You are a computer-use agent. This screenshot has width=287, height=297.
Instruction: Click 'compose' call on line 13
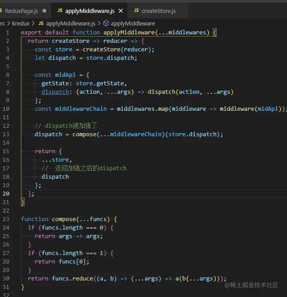click(85, 134)
